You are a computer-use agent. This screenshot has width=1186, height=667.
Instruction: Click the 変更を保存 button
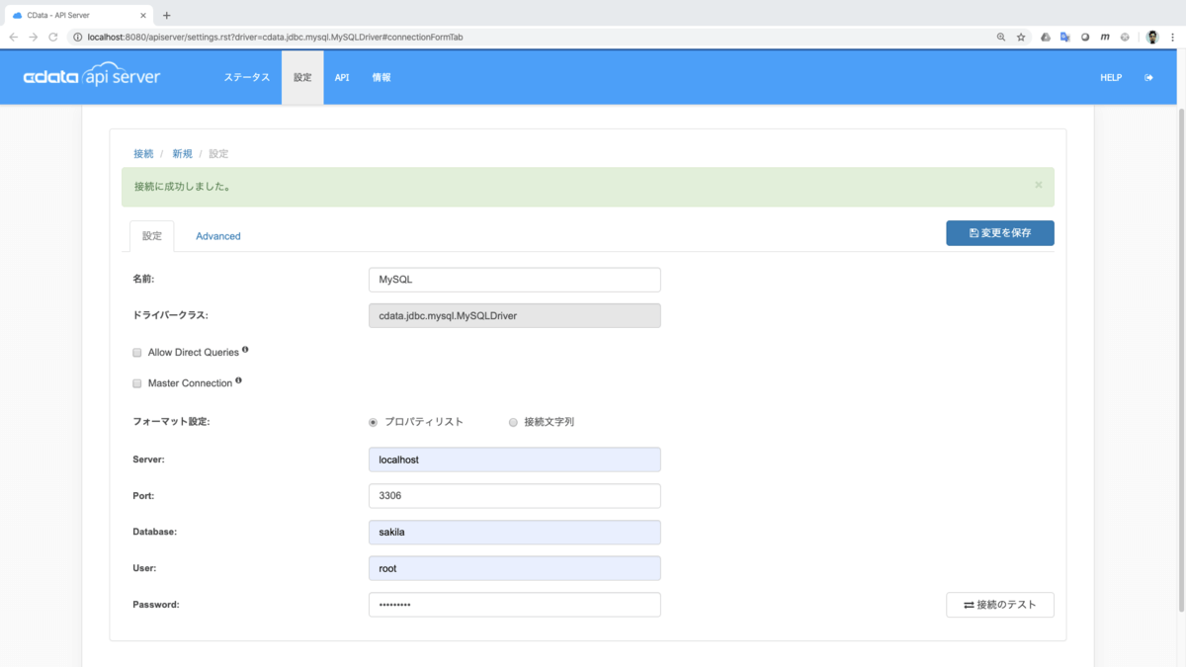tap(1000, 233)
